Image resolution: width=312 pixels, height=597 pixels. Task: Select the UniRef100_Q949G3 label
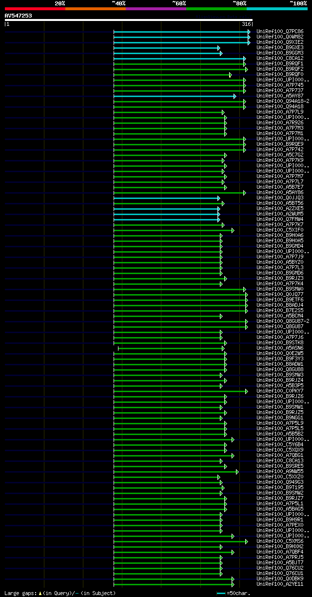(x=280, y=482)
